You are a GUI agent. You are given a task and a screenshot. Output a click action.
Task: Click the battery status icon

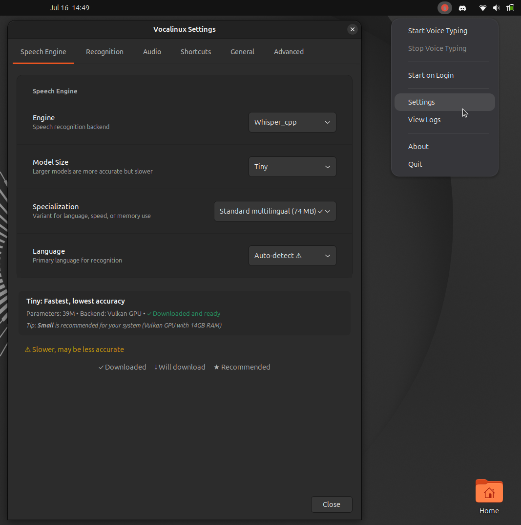coord(510,8)
